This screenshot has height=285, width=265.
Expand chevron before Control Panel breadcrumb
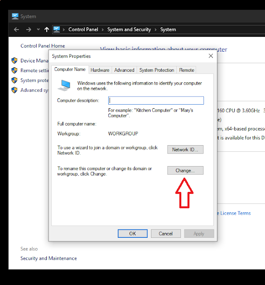pyautogui.click(x=64, y=30)
